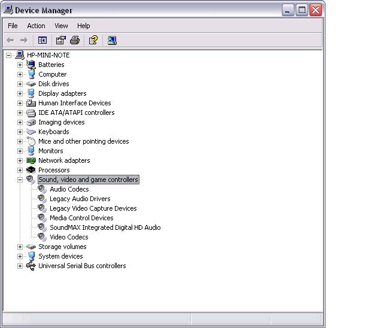Close the Device Manager window
The width and height of the screenshot is (383, 328).
[316, 10]
